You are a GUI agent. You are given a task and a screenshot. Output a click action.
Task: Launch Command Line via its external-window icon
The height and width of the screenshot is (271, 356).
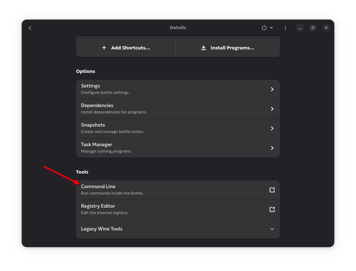272,190
